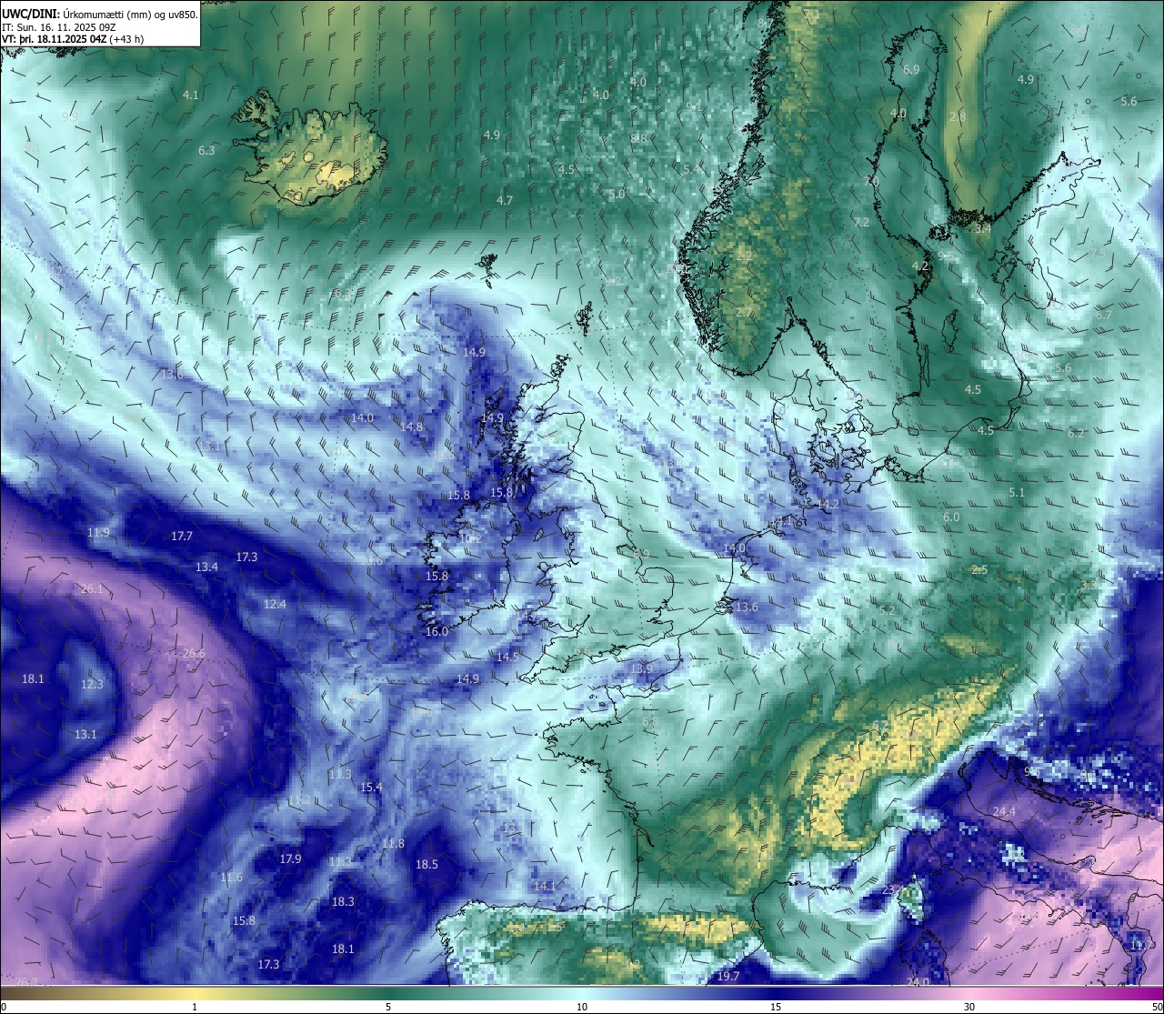This screenshot has height=1014, width=1164.
Task: Click the 14.8 value in the Atlantic
Action: [412, 427]
